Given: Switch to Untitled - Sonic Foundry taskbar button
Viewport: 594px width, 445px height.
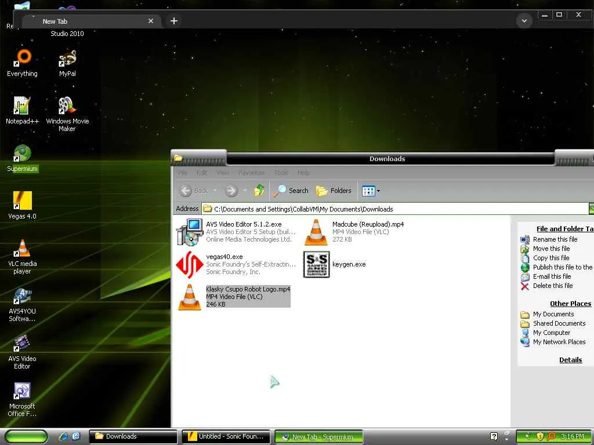Looking at the screenshot, I should tap(226, 436).
